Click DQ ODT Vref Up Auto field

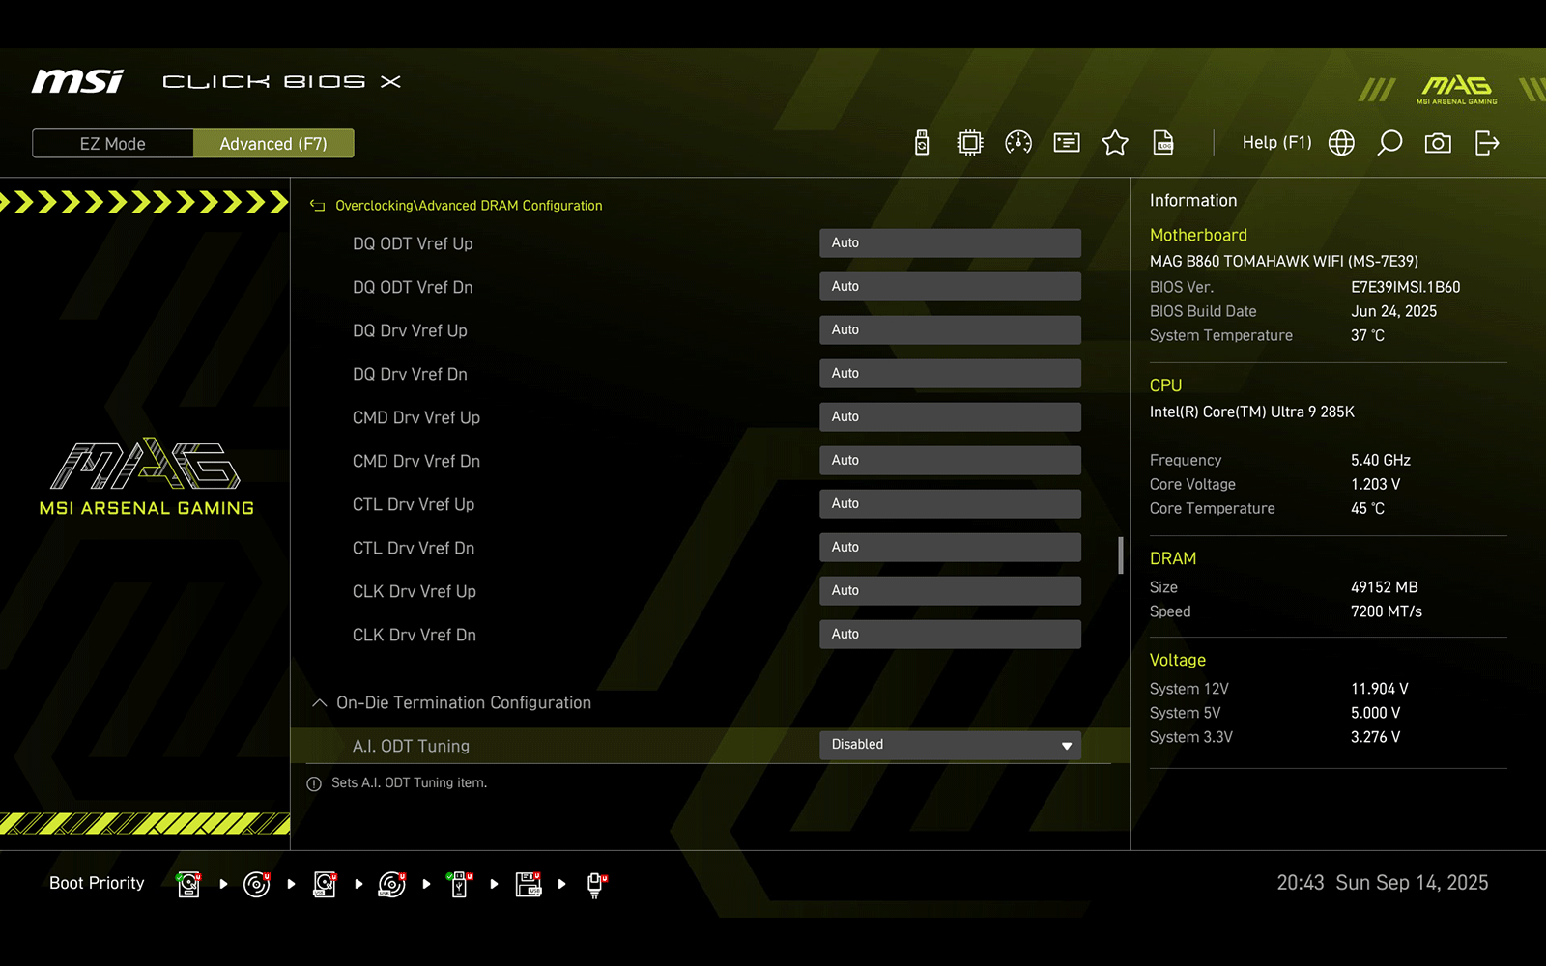click(950, 243)
